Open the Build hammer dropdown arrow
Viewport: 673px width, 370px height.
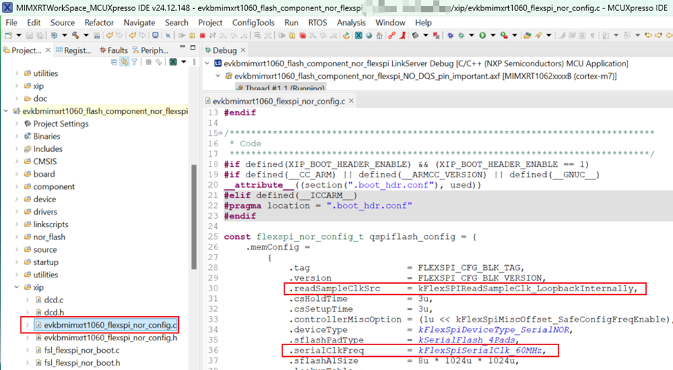[x=86, y=35]
